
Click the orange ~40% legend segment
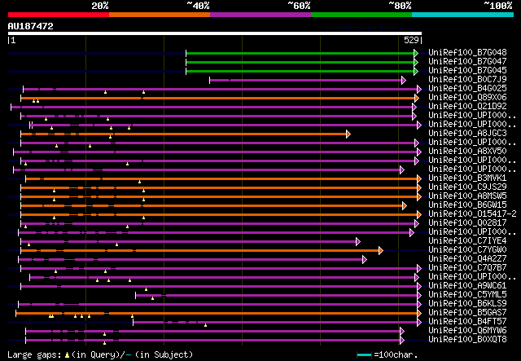pos(160,15)
